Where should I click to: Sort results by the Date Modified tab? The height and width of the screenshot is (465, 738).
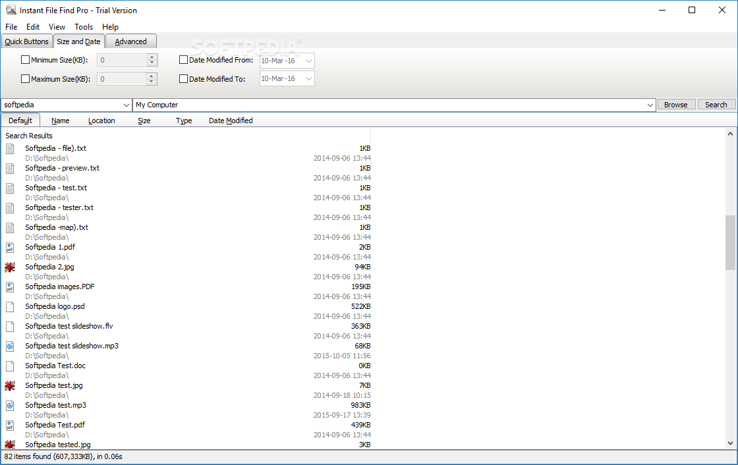point(231,121)
